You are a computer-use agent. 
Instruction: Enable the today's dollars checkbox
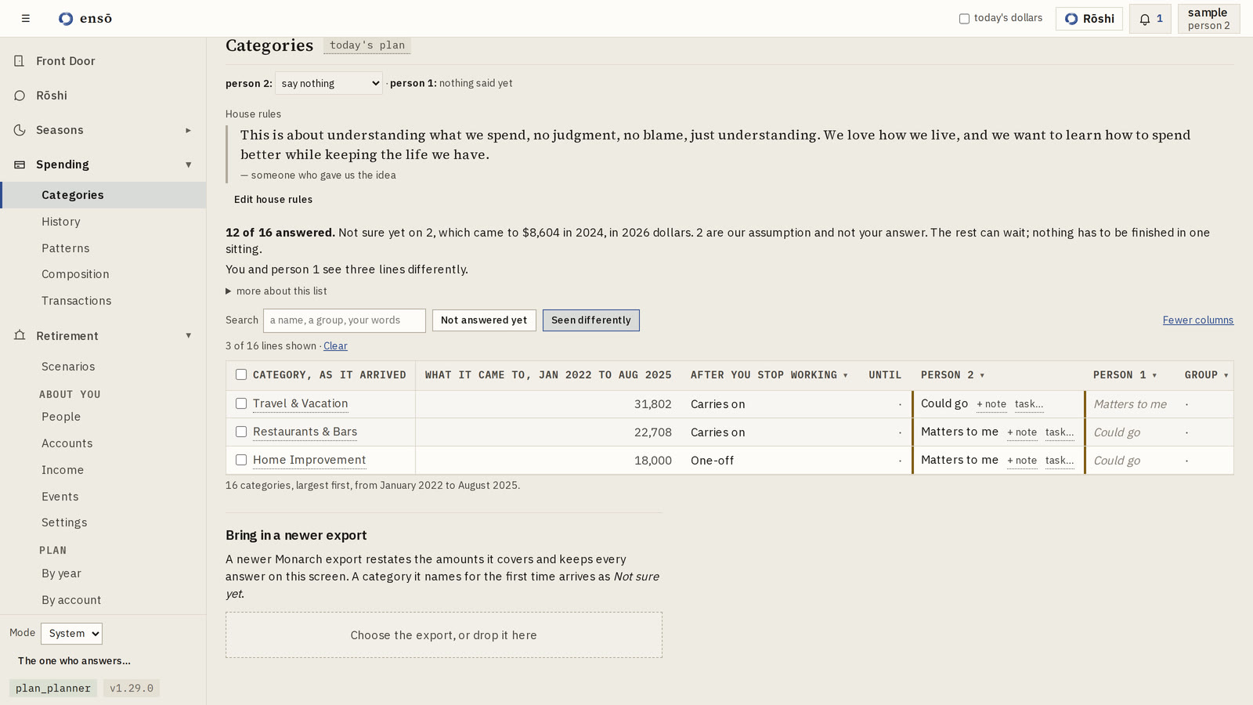pyautogui.click(x=964, y=19)
